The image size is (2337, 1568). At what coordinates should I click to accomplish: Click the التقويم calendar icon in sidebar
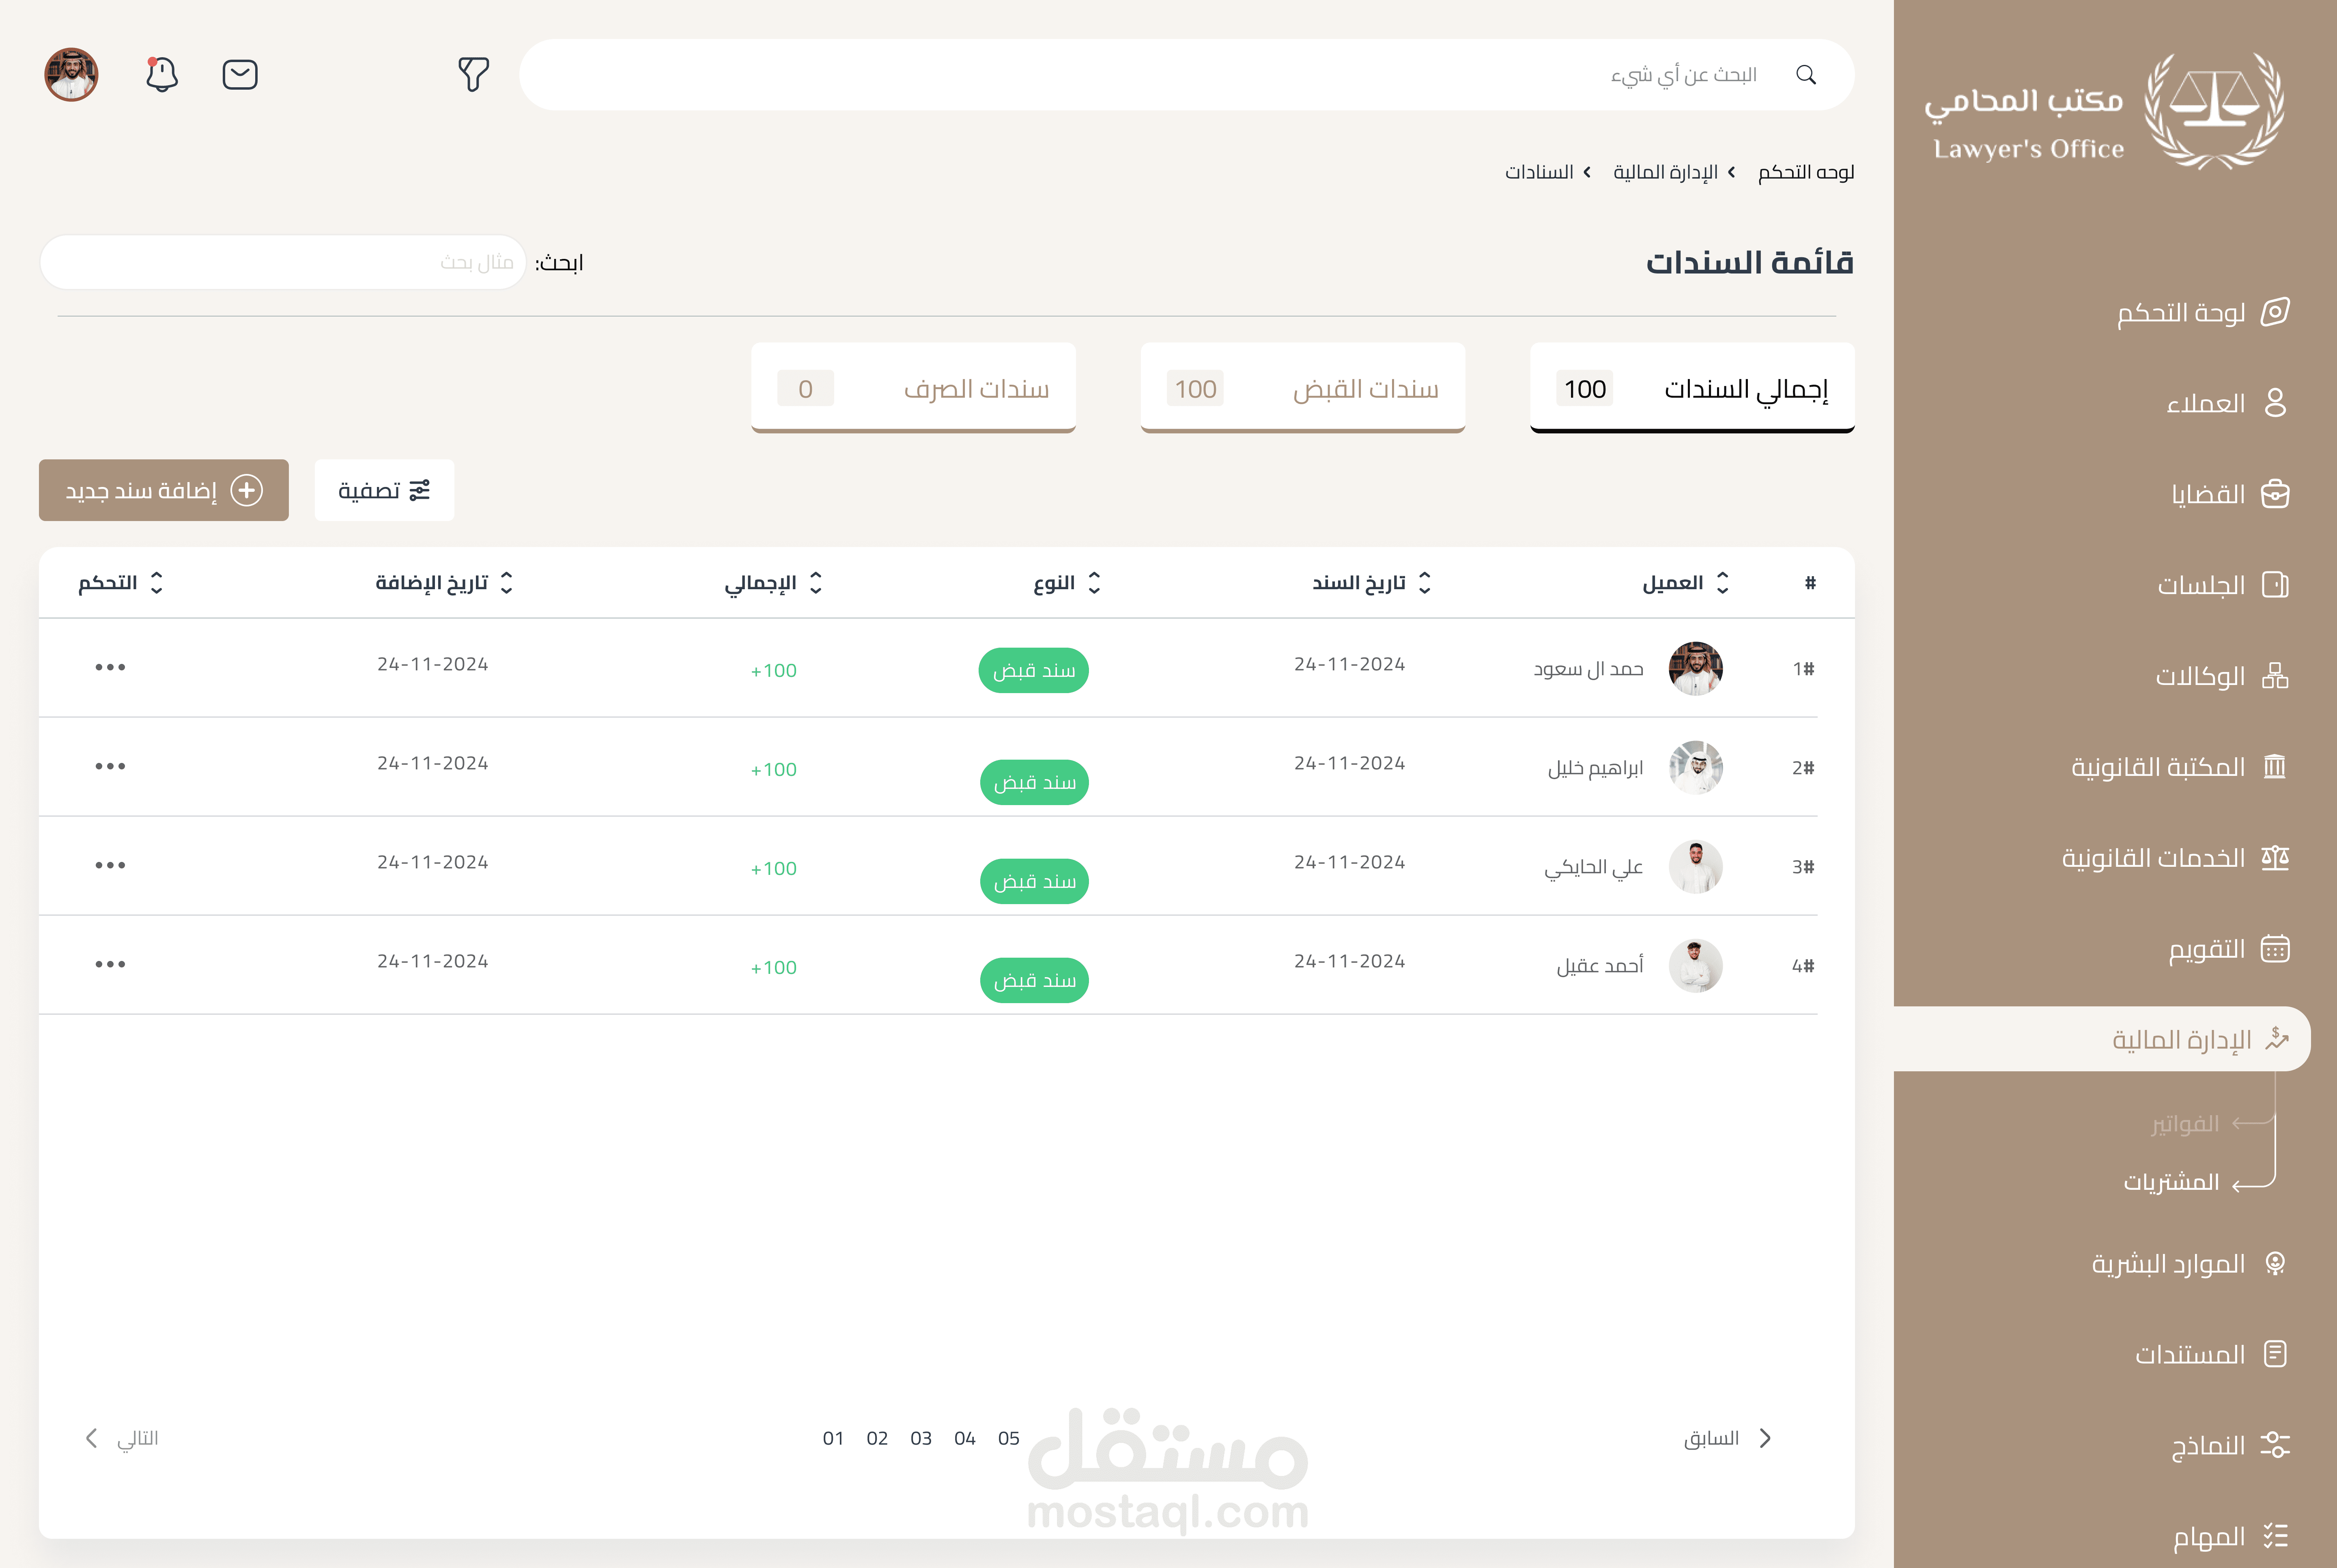point(2275,949)
